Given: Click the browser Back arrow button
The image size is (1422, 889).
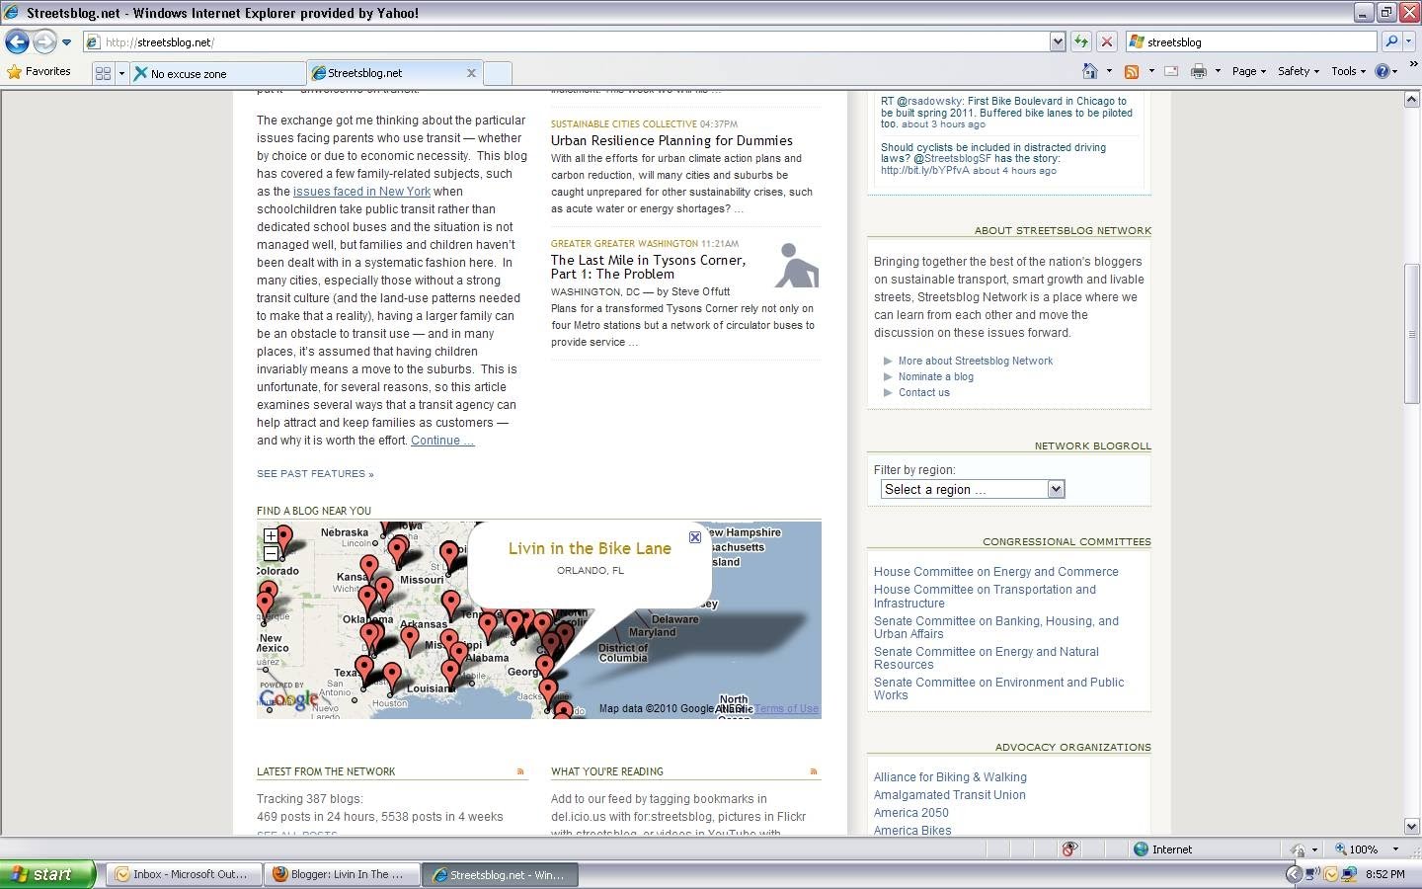Looking at the screenshot, I should (x=17, y=41).
